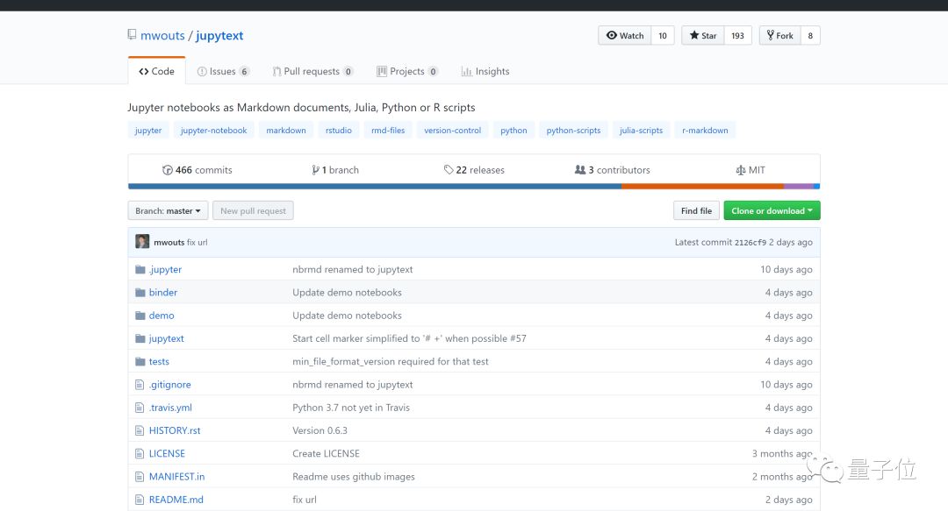
Task: Click the releases tag icon
Action: pyautogui.click(x=449, y=170)
